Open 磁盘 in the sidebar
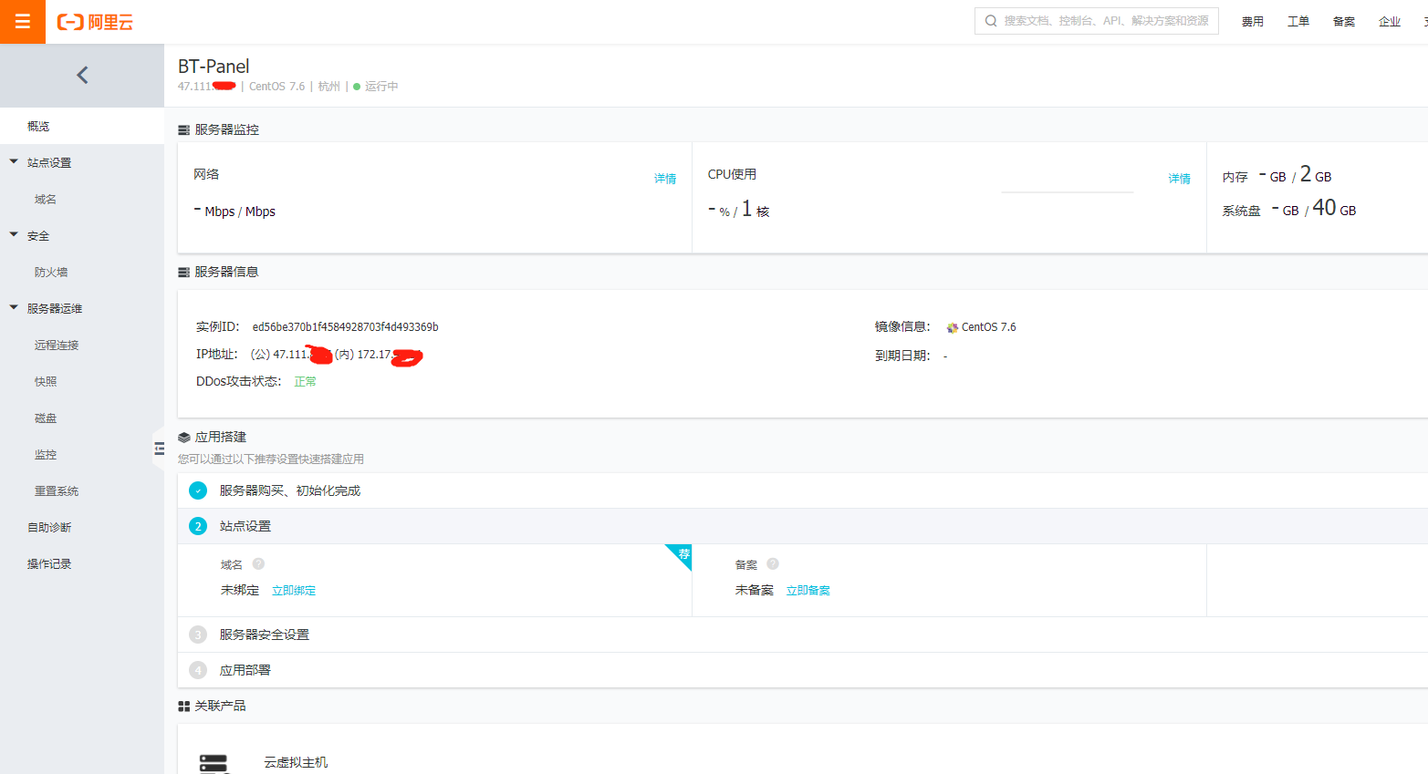Viewport: 1428px width, 774px height. pyautogui.click(x=82, y=418)
